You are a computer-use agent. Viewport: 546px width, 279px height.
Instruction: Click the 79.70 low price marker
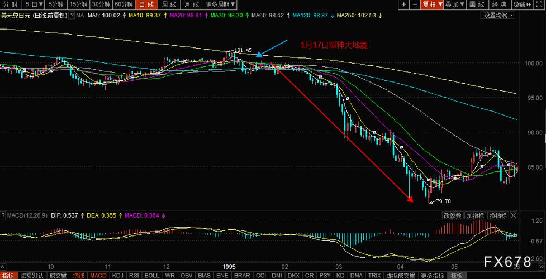pos(443,201)
